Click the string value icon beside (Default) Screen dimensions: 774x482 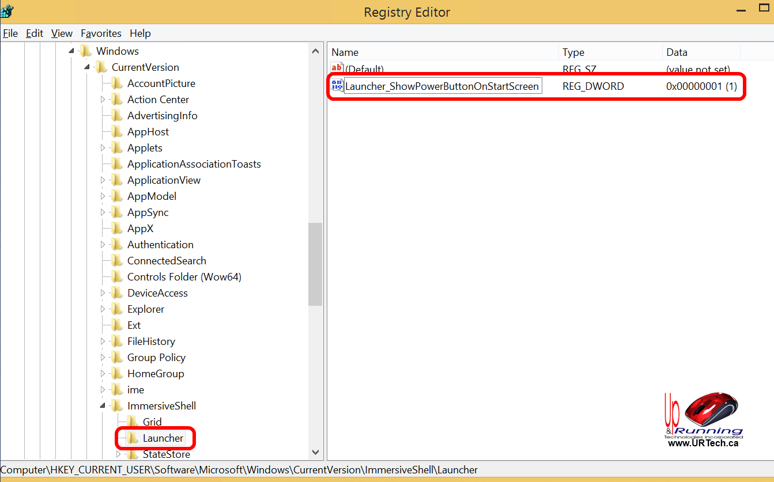337,69
